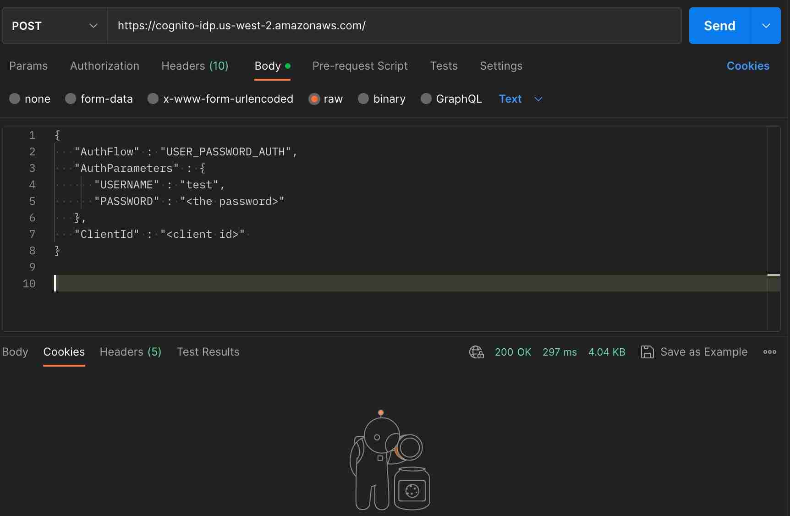Screen dimensions: 790x516
Task: Switch to the Authorization tab
Action: pos(104,66)
